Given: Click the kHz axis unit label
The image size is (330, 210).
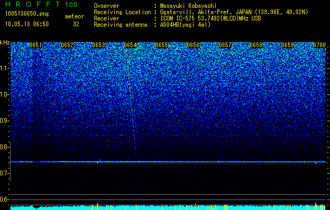Looking at the screenshot, I should click(x=5, y=43).
